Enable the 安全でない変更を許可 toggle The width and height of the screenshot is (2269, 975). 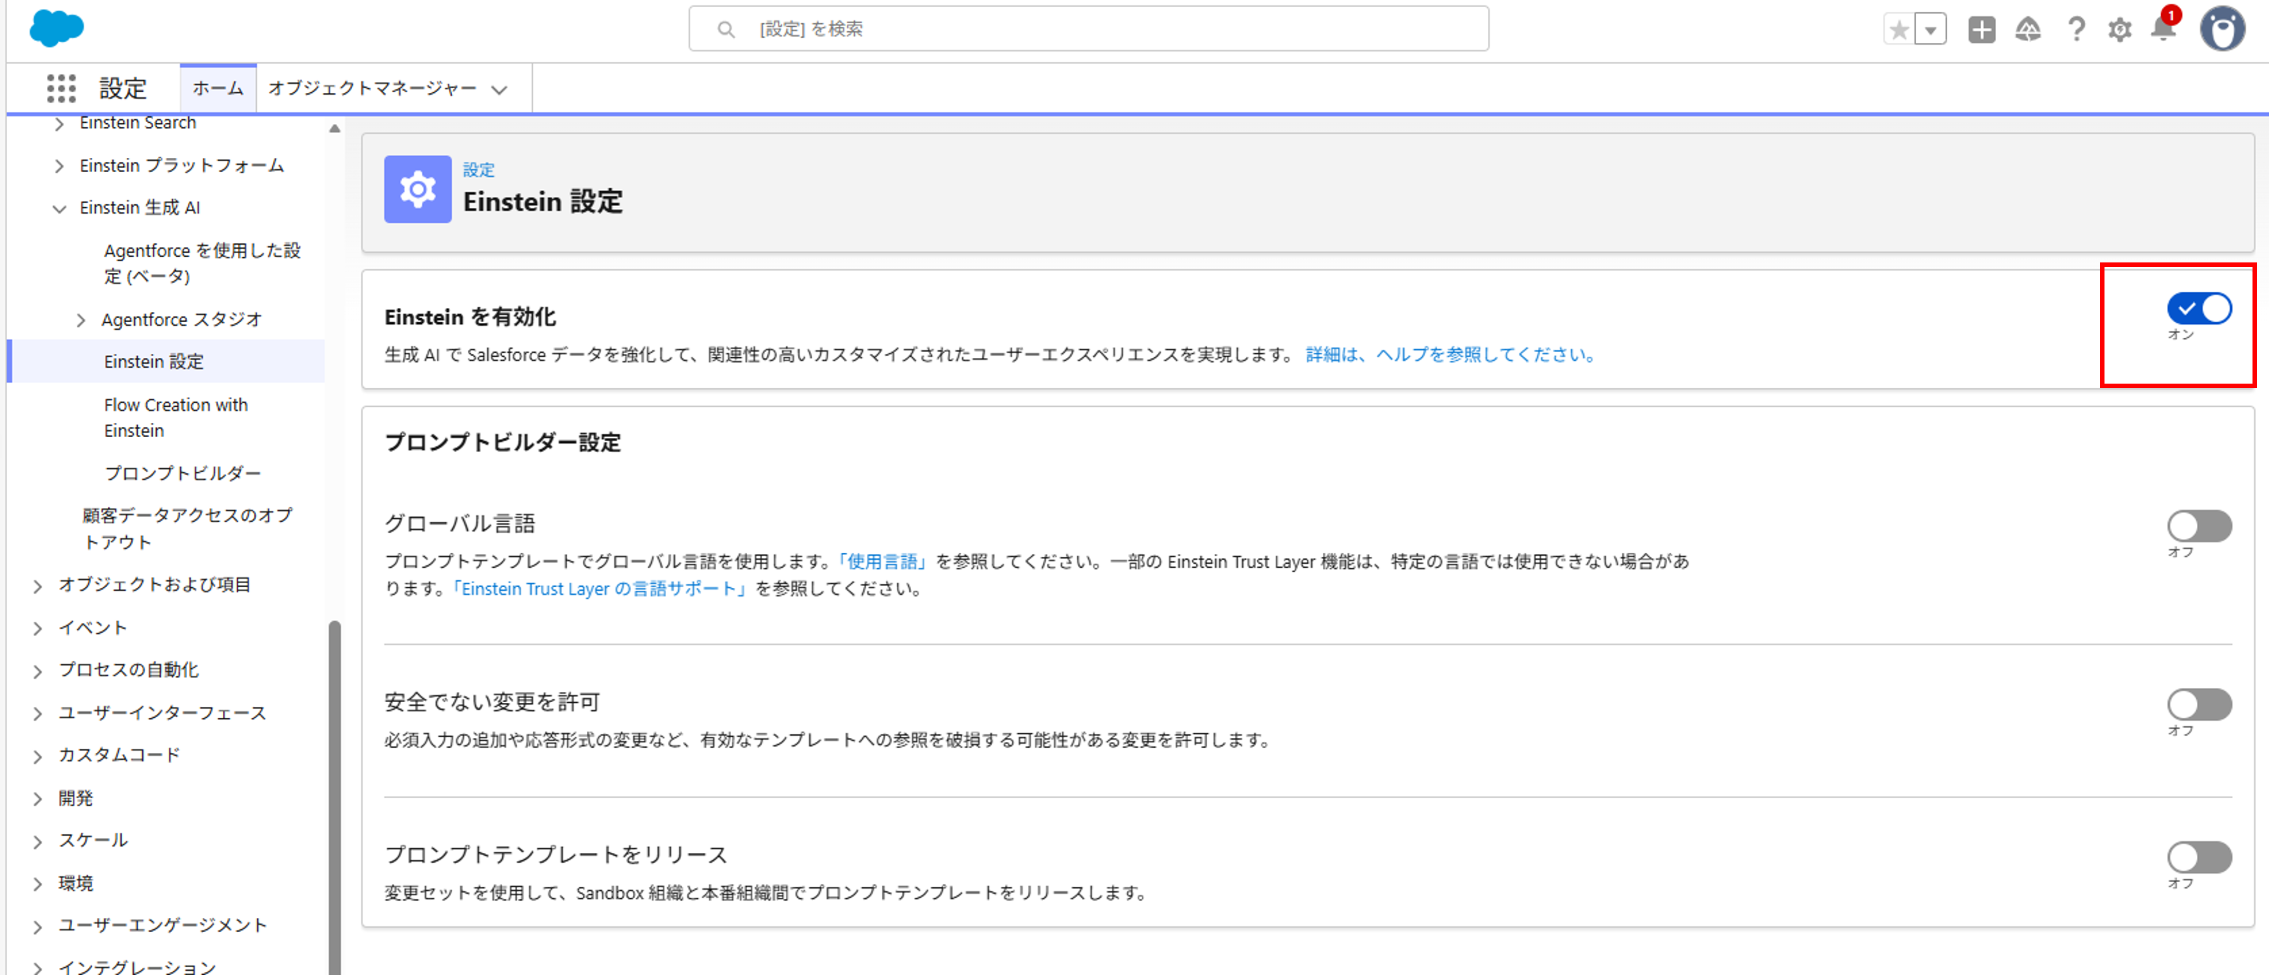pos(2198,705)
